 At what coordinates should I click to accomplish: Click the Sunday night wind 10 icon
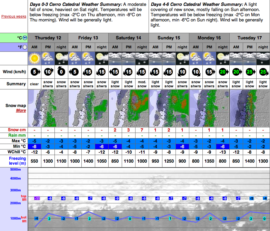point(182,72)
